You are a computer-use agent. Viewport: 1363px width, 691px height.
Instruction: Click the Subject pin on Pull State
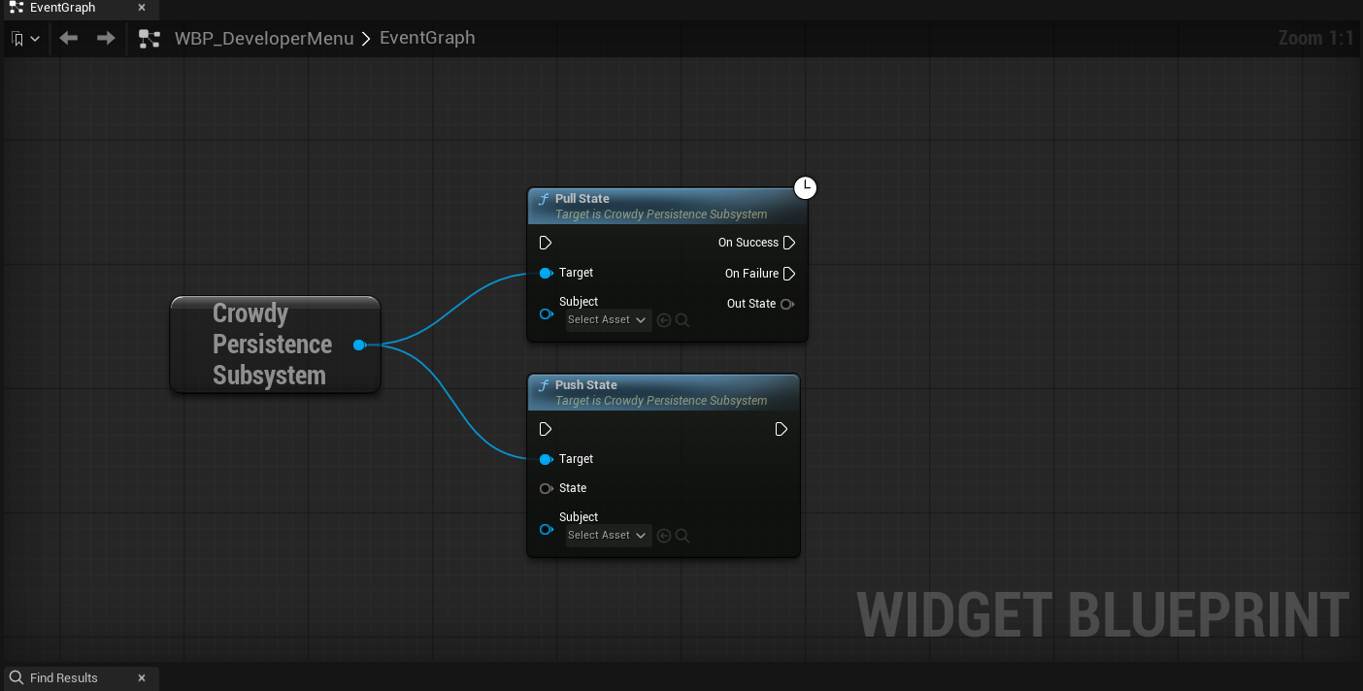[546, 314]
